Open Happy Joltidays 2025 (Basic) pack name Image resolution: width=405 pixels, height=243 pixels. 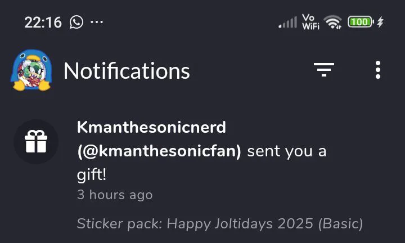(x=265, y=224)
